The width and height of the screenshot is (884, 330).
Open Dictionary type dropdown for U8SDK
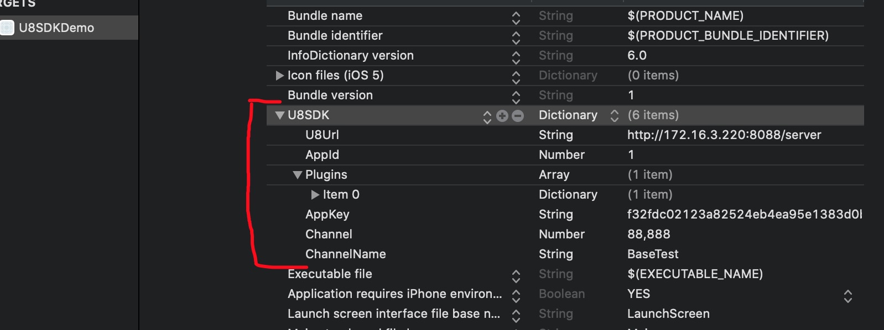point(614,115)
